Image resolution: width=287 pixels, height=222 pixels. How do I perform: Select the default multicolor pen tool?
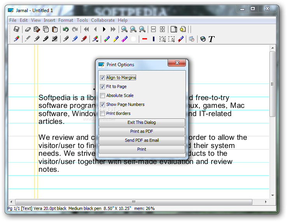pos(16,39)
